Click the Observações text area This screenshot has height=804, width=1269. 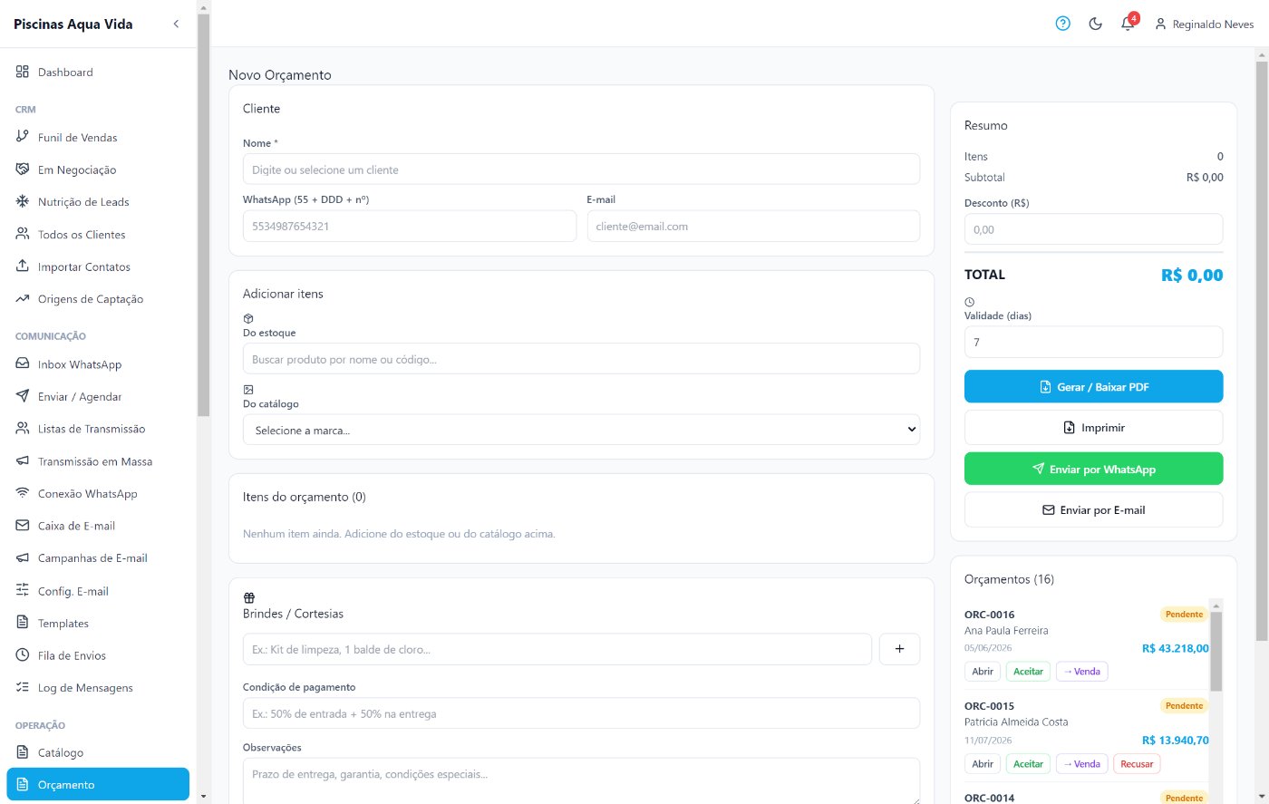(581, 780)
